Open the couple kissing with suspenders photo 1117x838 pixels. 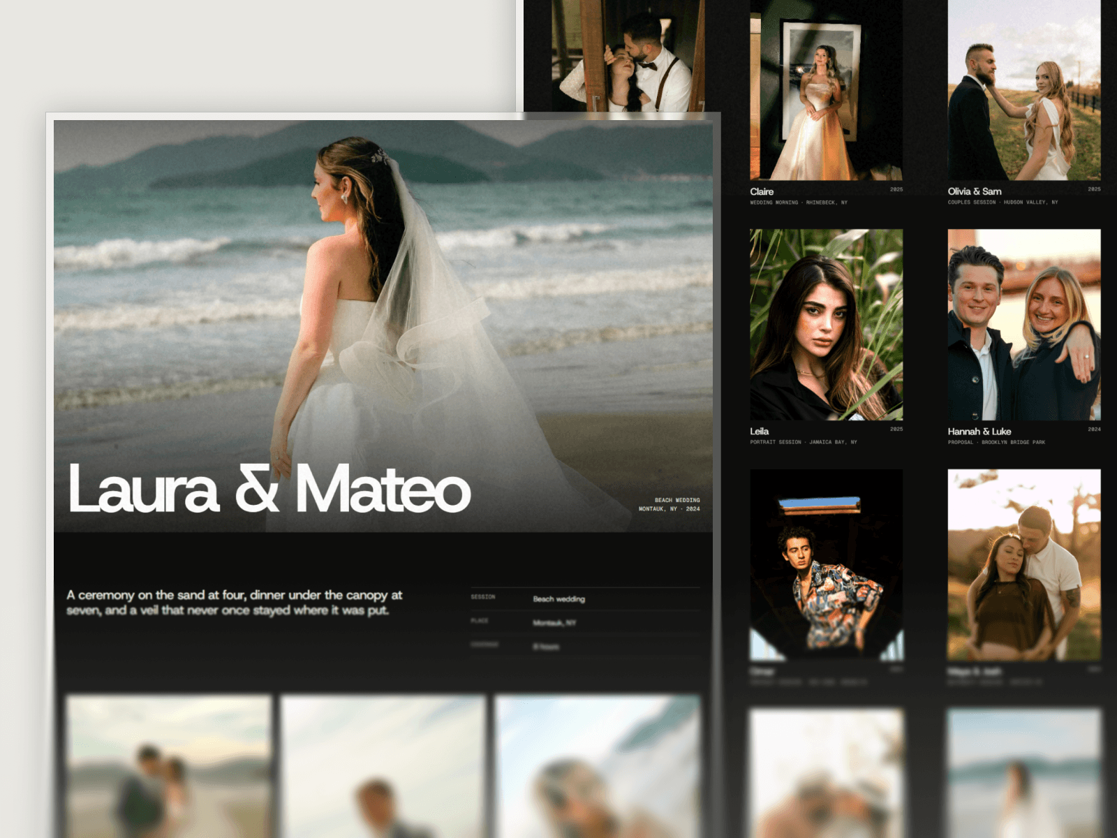tap(628, 56)
